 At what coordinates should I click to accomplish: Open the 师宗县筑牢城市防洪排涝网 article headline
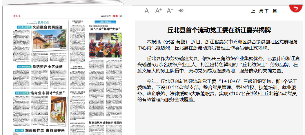point(105,123)
